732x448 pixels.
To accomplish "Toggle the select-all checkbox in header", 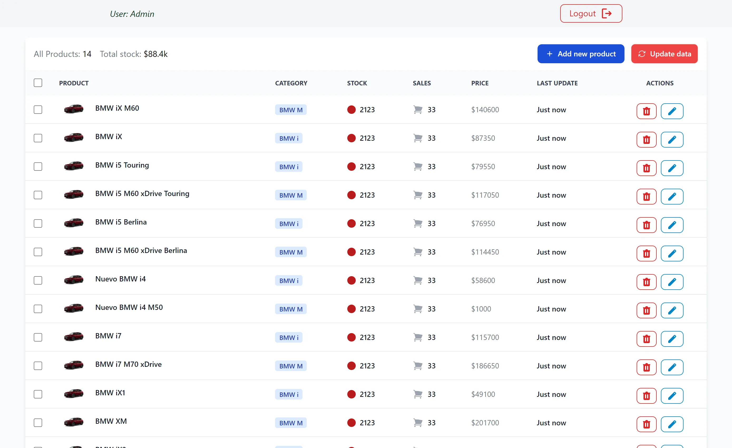I will pyautogui.click(x=38, y=83).
